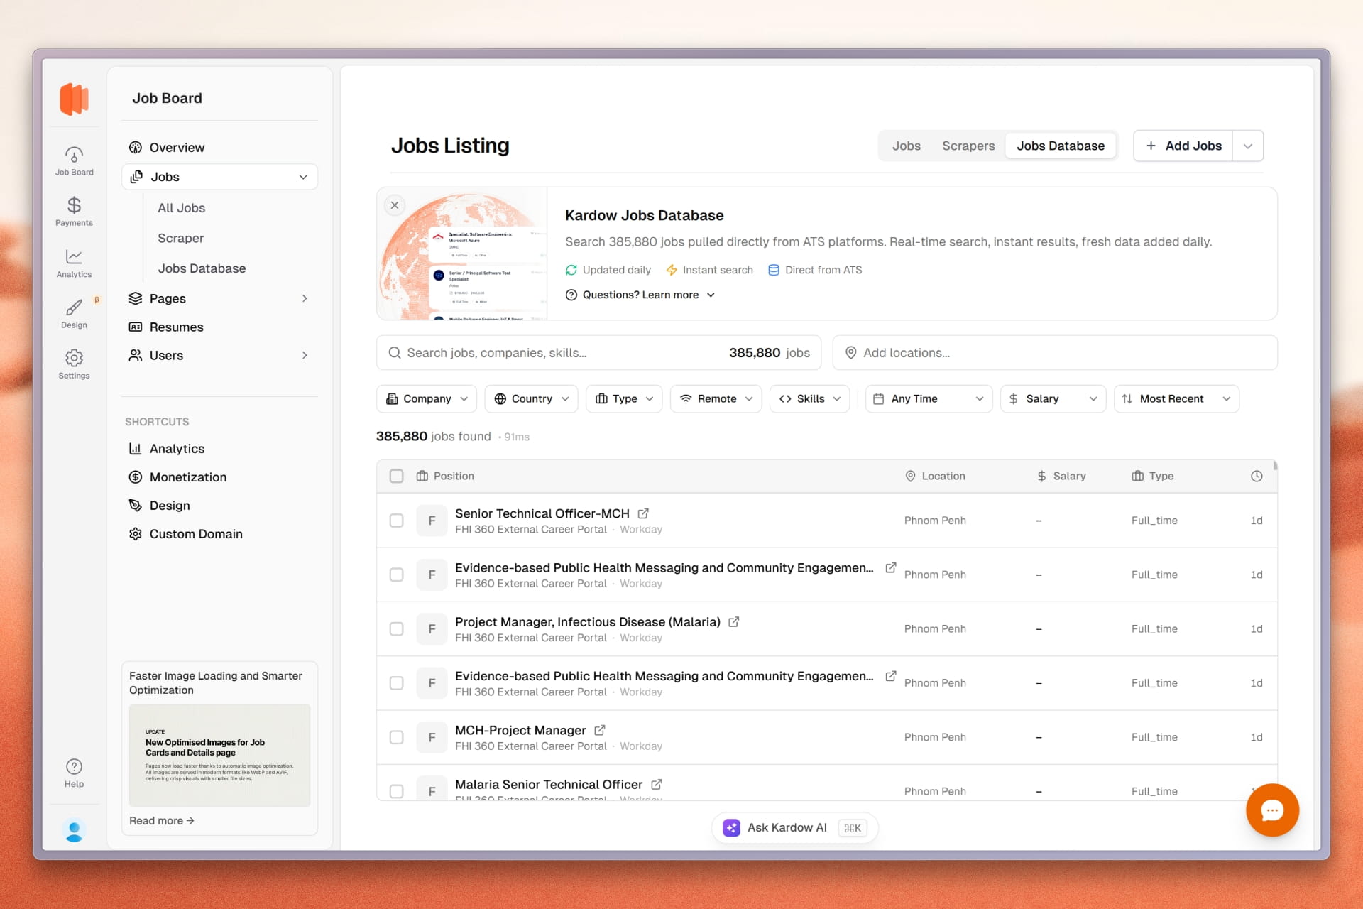Viewport: 1363px width, 909px height.
Task: Select all jobs with the header checkbox
Action: pyautogui.click(x=396, y=476)
